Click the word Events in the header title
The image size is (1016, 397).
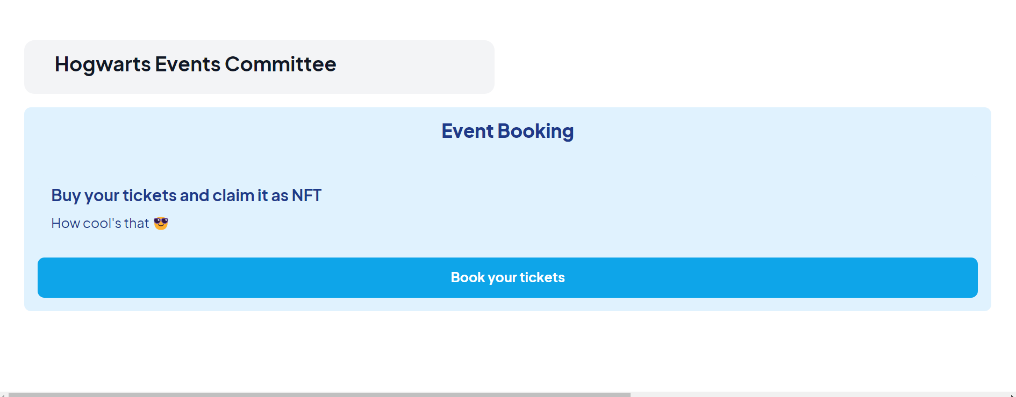pos(188,64)
